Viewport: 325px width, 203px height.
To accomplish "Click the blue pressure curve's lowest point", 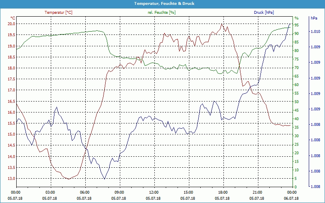I will point(105,179).
